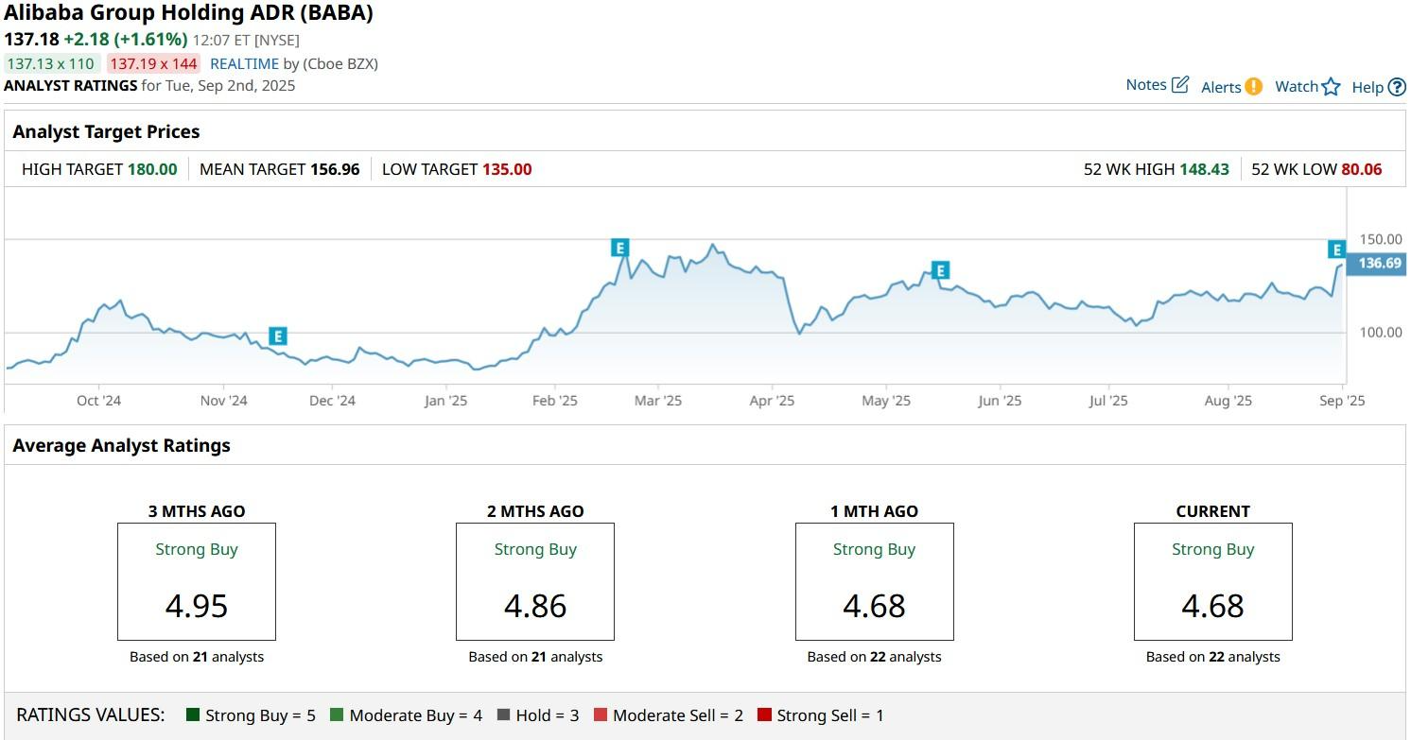Click the 136.69 current price tag on chart
Viewport: 1411px width, 740px height.
tap(1378, 264)
